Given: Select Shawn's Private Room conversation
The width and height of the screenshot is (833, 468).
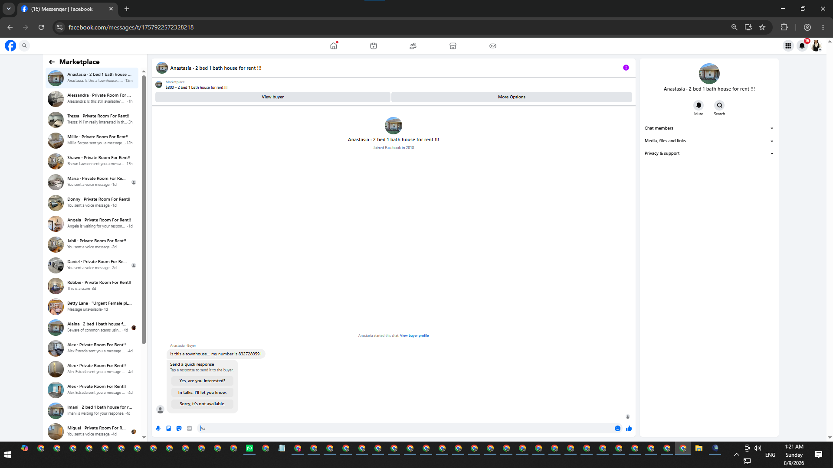Looking at the screenshot, I should 92,161.
